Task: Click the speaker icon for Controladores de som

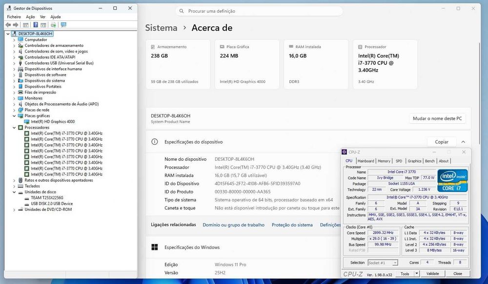Action: (x=20, y=51)
